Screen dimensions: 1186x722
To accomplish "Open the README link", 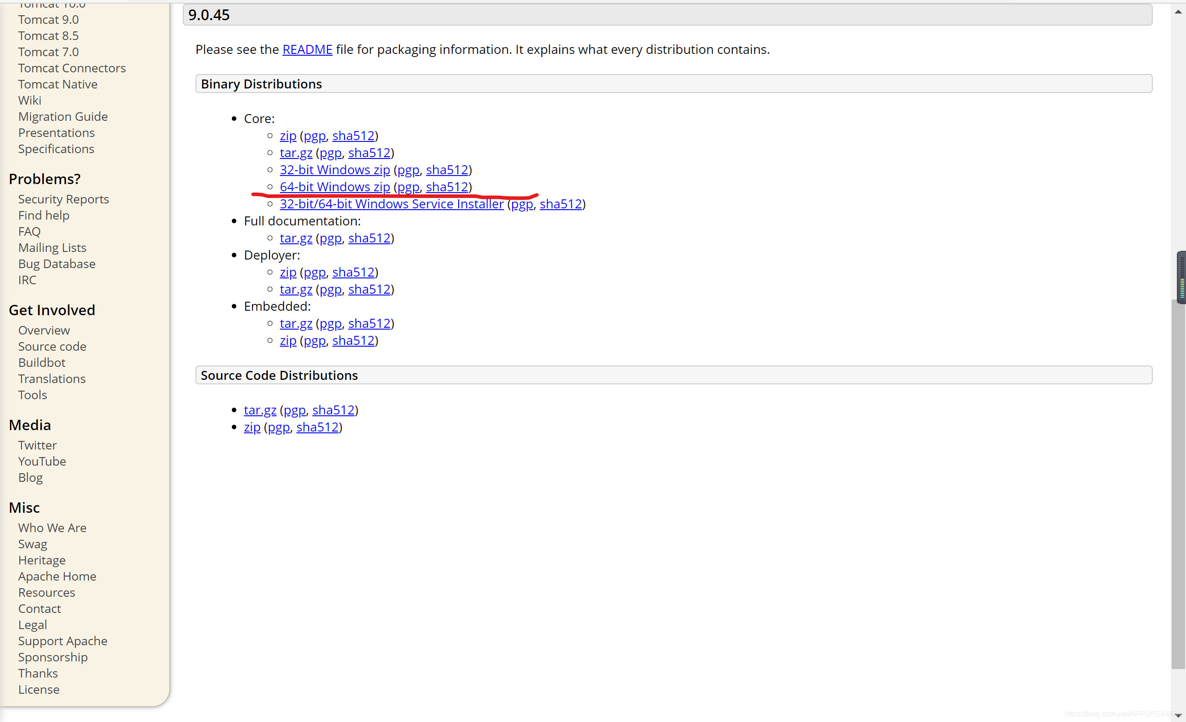I will point(307,49).
